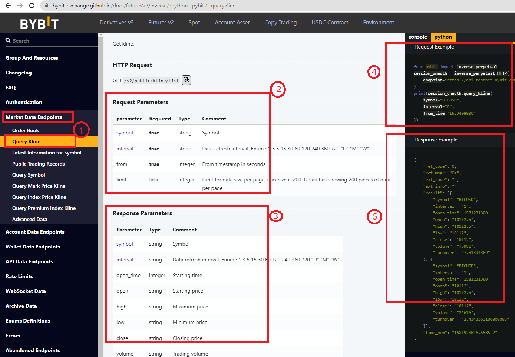515x357 pixels.
Task: Open Group And Resources section
Action: coord(32,58)
